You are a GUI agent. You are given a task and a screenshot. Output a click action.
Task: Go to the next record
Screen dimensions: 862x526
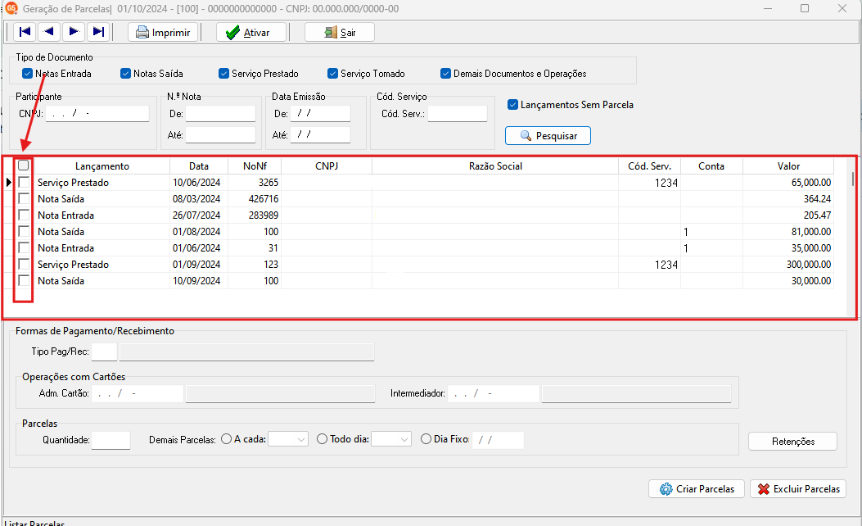[74, 32]
